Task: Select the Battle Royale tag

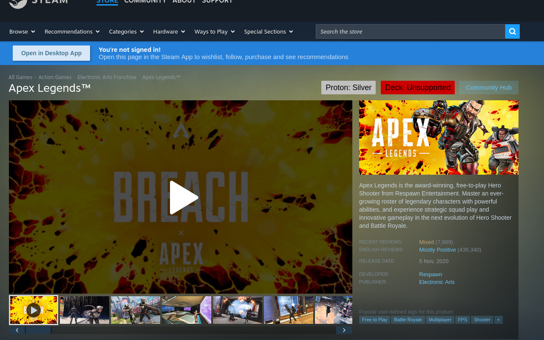Action: pyautogui.click(x=408, y=320)
